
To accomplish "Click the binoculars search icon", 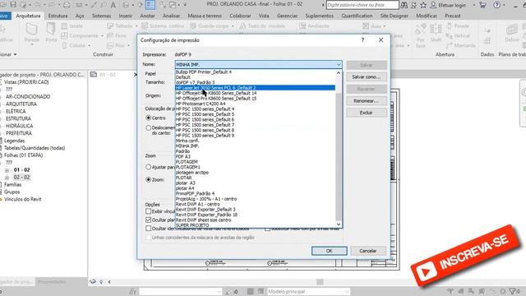I will pyautogui.click(x=404, y=5).
